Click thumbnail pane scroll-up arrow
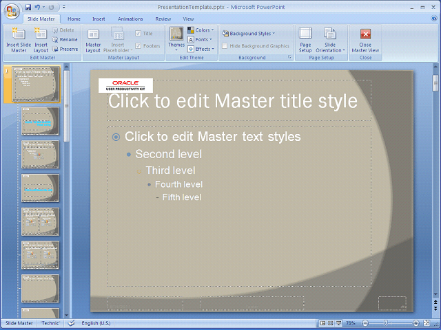441x330 pixels. [67, 67]
